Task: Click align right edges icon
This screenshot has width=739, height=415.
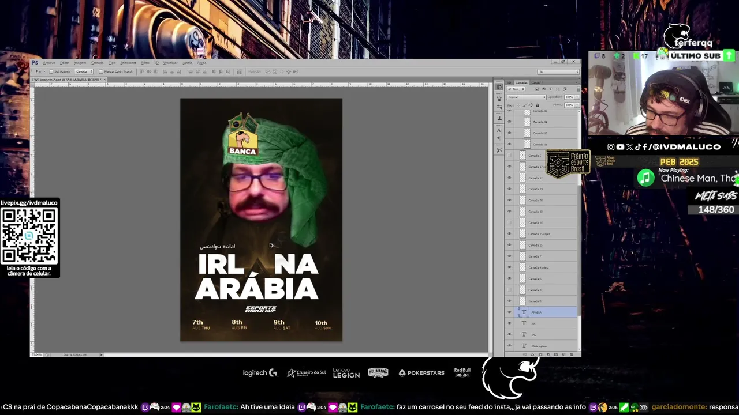Action: pos(179,71)
